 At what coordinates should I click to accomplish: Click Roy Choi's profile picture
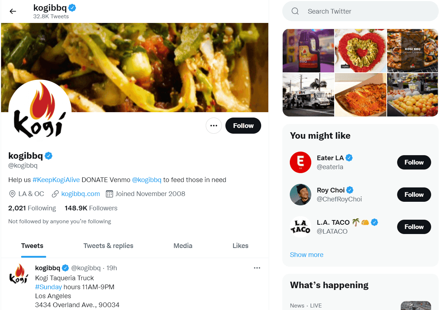tap(301, 195)
